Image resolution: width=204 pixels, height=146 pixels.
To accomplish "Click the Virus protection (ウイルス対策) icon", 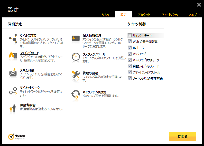I will click(x=13, y=39).
